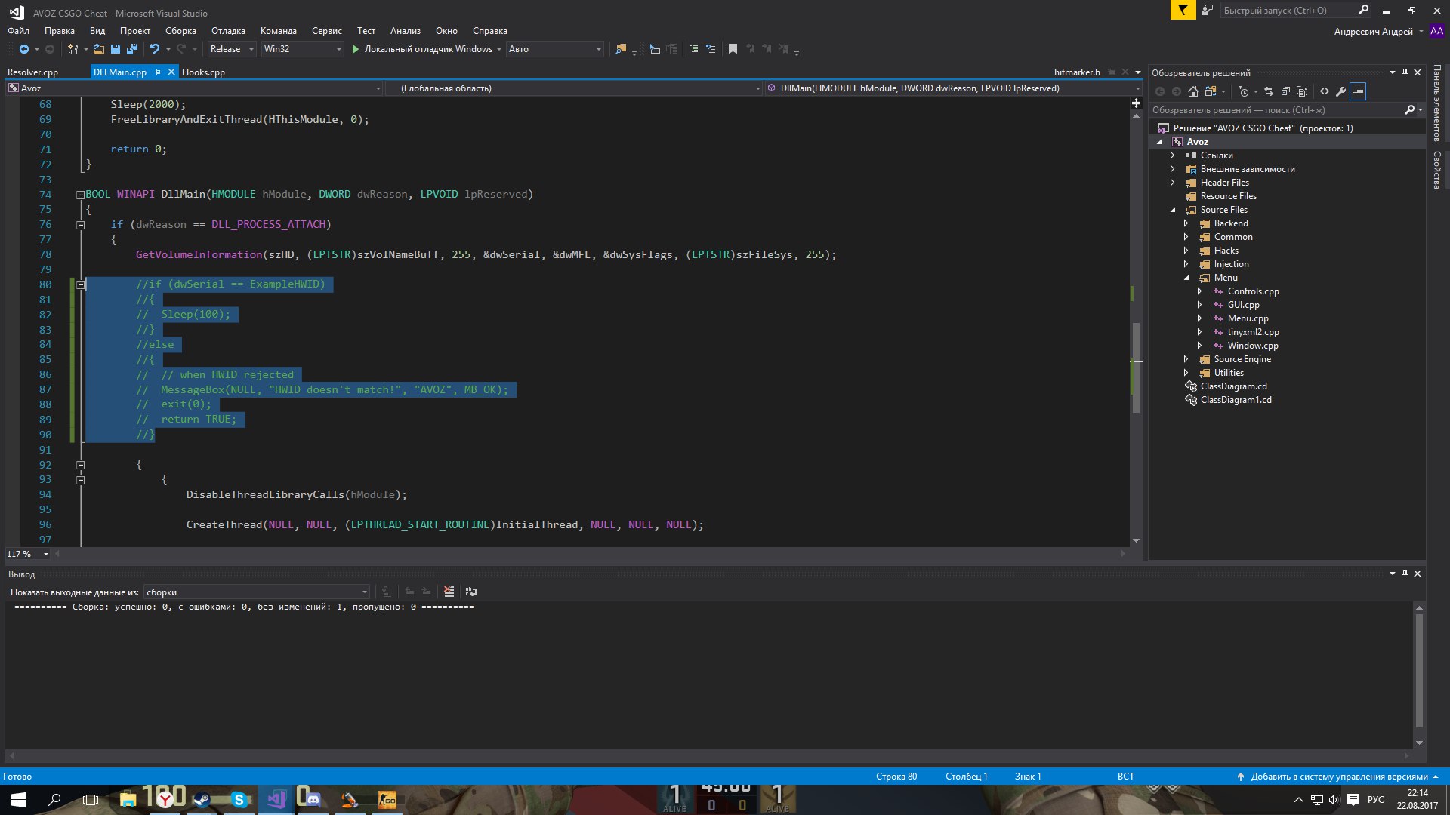Open Menu.cpp file in Solution Explorer

(1248, 318)
